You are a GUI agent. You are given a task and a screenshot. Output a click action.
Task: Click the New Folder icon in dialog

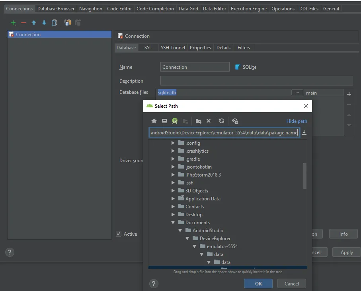pyautogui.click(x=198, y=121)
